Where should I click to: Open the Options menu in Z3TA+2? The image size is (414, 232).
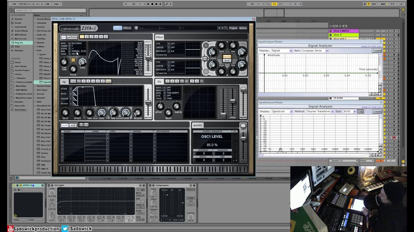(x=243, y=28)
